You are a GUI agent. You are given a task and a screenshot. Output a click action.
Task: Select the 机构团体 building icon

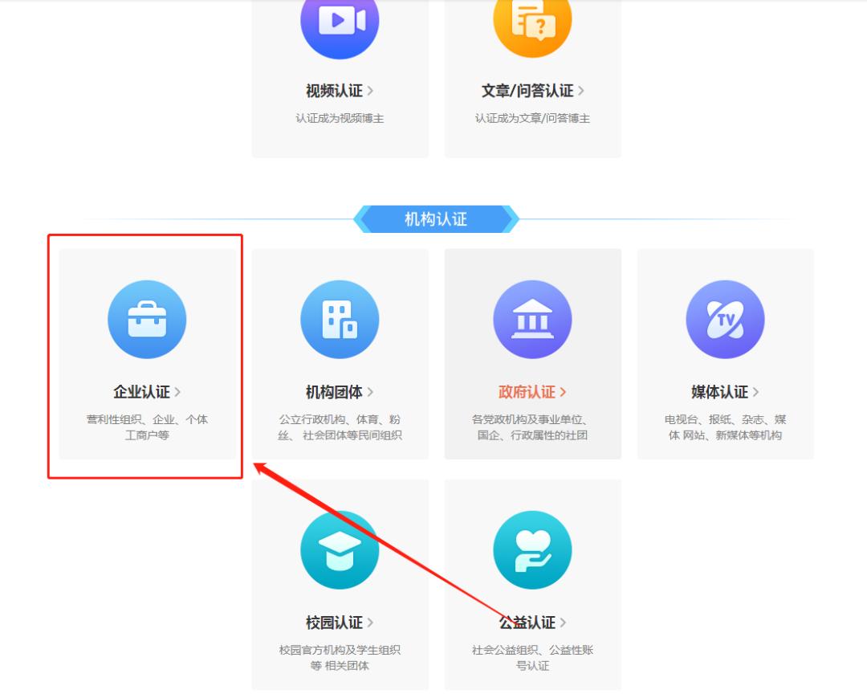click(x=340, y=318)
